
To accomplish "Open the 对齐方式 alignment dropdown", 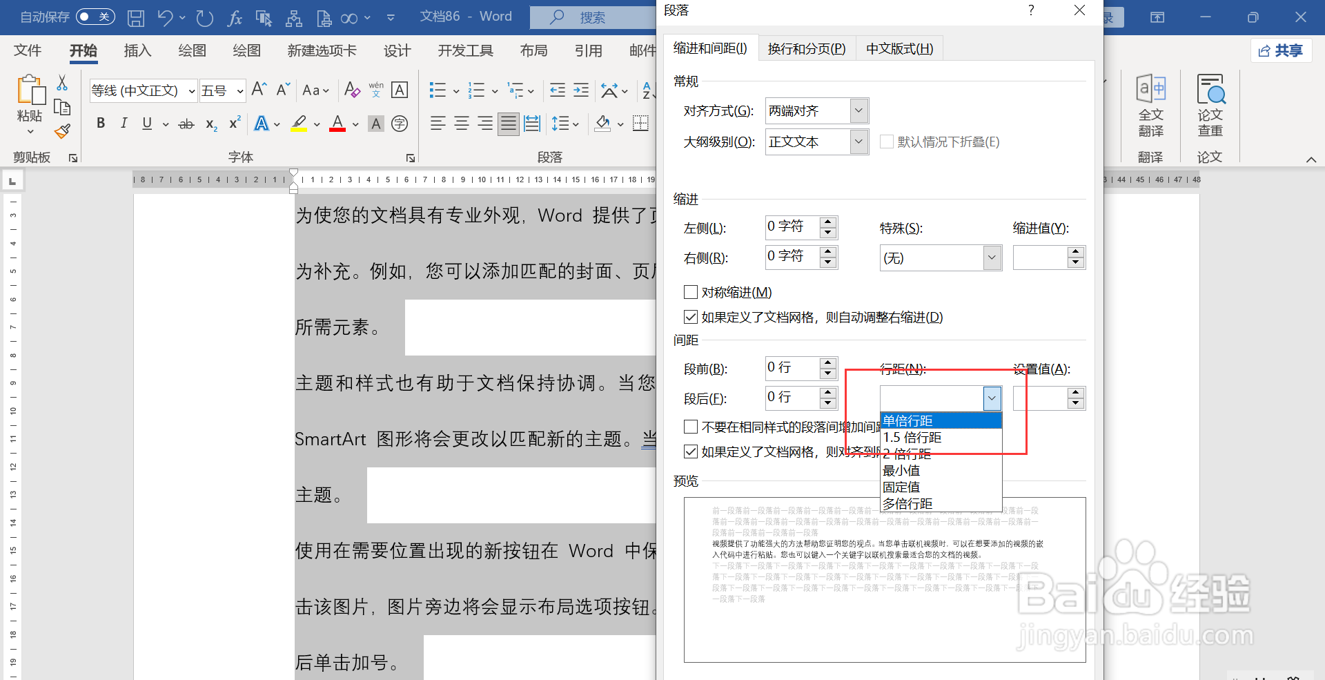I will pos(858,110).
